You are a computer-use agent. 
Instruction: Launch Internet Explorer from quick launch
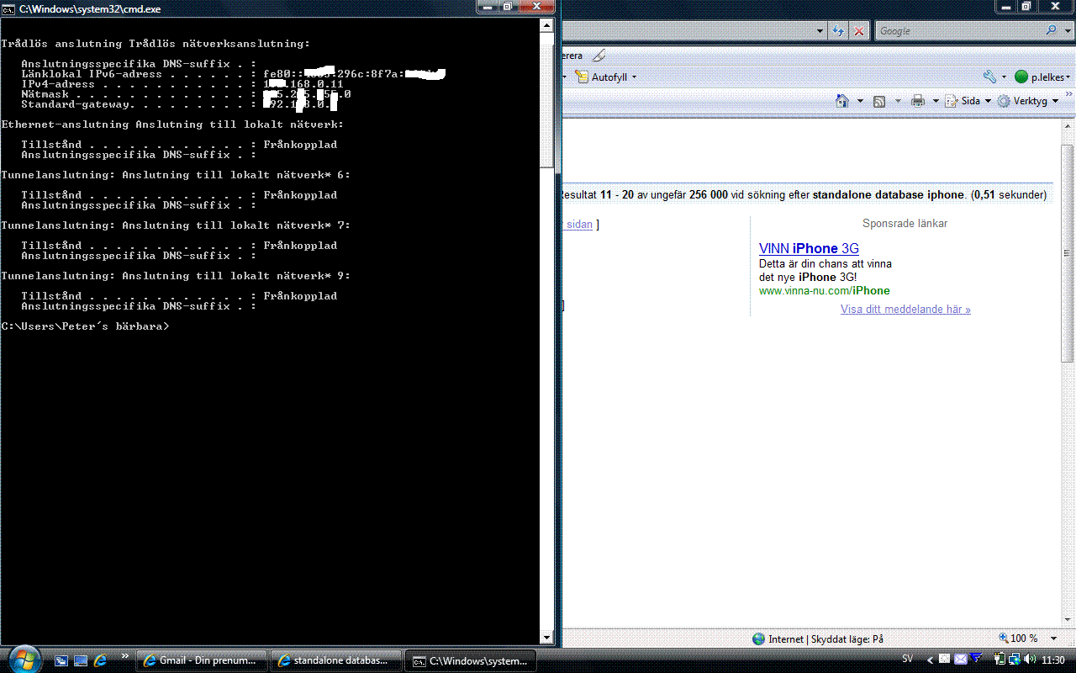pos(101,660)
